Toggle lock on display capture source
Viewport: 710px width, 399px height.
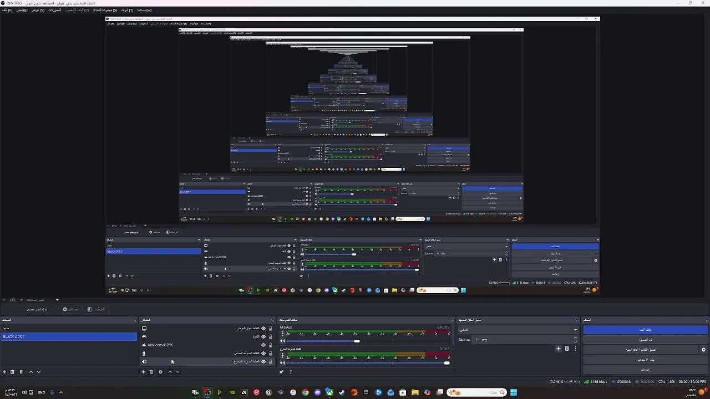click(x=271, y=328)
